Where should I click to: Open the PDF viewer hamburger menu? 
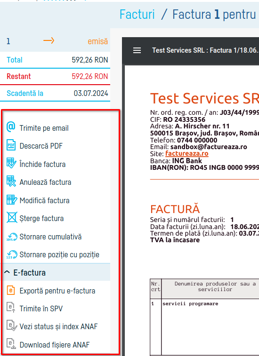coord(137,50)
